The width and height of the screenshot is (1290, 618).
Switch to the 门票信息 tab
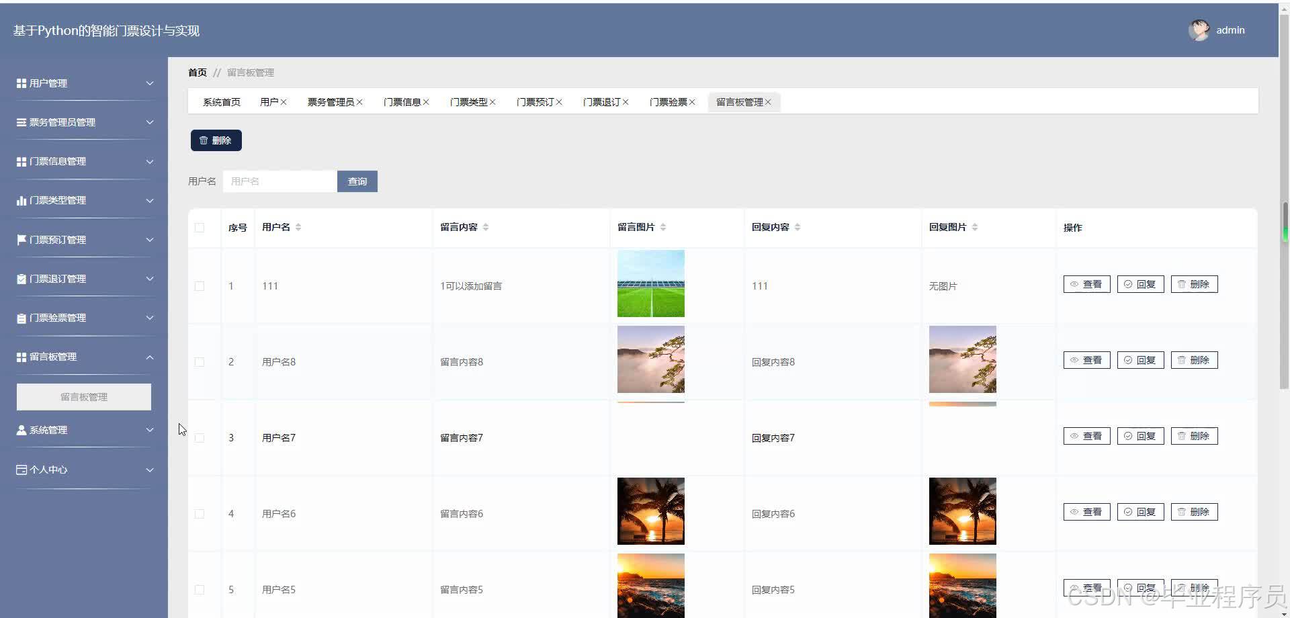(x=402, y=102)
